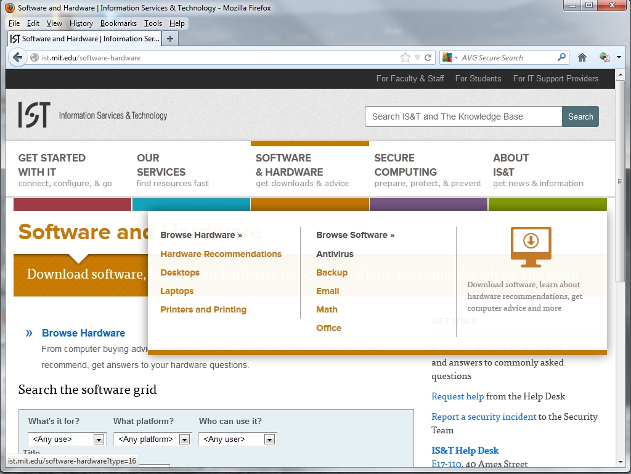The image size is (631, 474).
Task: Open the Bookmarks menu
Action: [x=118, y=23]
